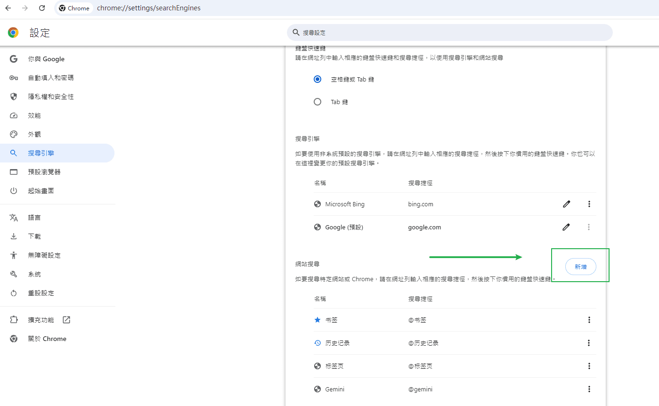Viewport: 659px width, 406px height.
Task: Open more actions menu for 历史记录
Action: click(x=589, y=343)
